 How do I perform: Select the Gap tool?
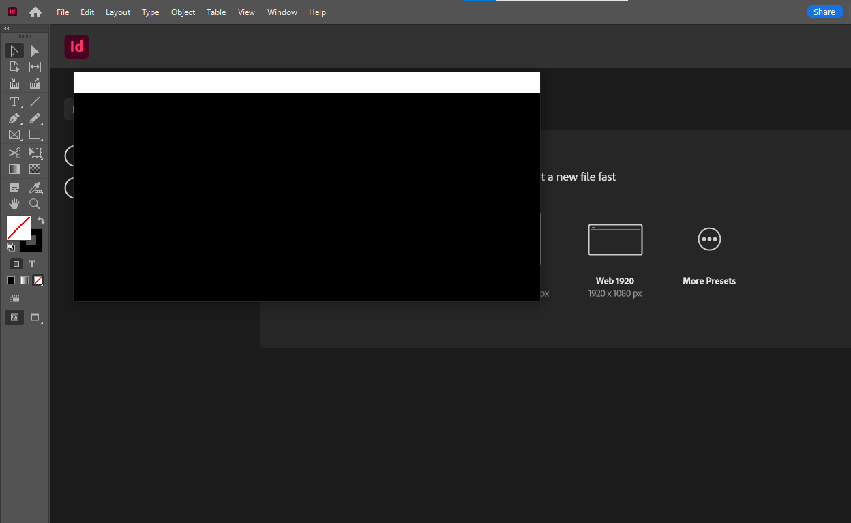[35, 67]
